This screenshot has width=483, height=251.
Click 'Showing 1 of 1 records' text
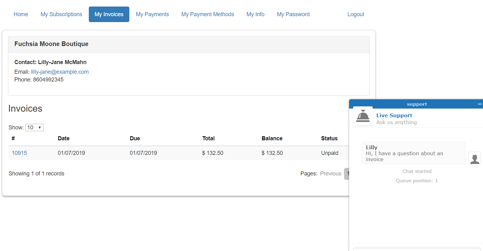[x=36, y=174]
